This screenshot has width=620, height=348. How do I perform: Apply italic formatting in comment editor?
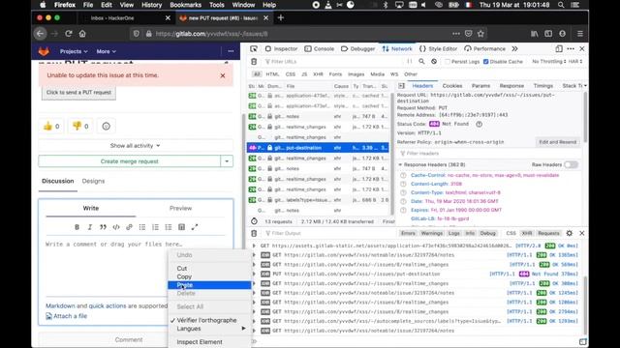coord(90,227)
